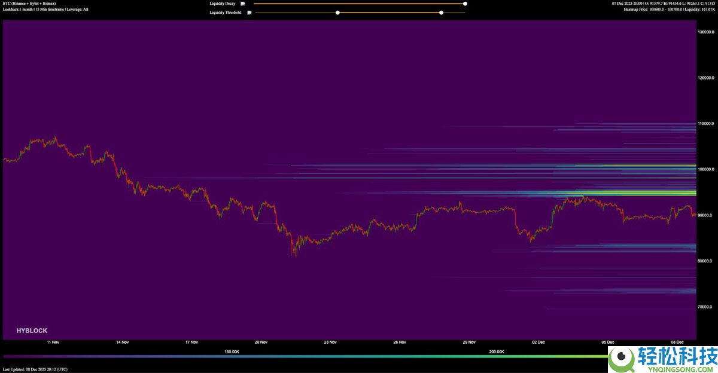This screenshot has width=718, height=373.
Task: Click the Lookback and timeframe settings text
Action: 45,10
